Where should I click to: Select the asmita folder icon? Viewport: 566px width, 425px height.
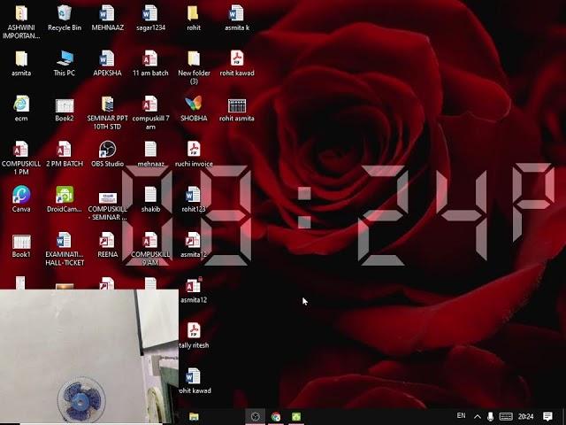[21, 63]
